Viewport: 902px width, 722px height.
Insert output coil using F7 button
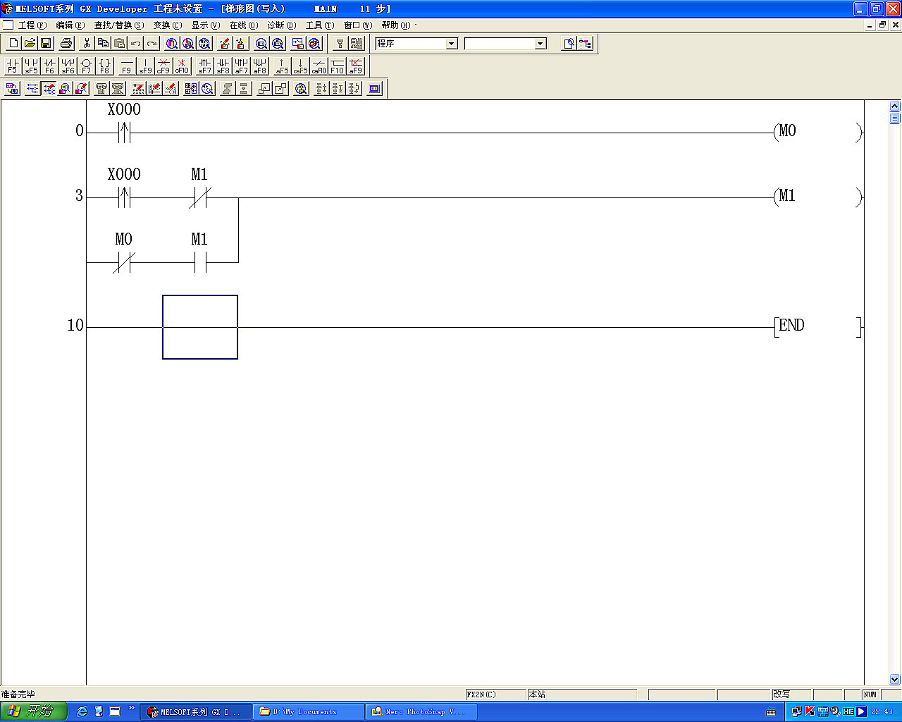(86, 66)
